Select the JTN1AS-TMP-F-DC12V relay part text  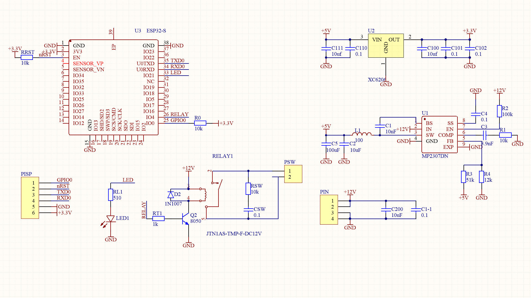tap(234, 233)
